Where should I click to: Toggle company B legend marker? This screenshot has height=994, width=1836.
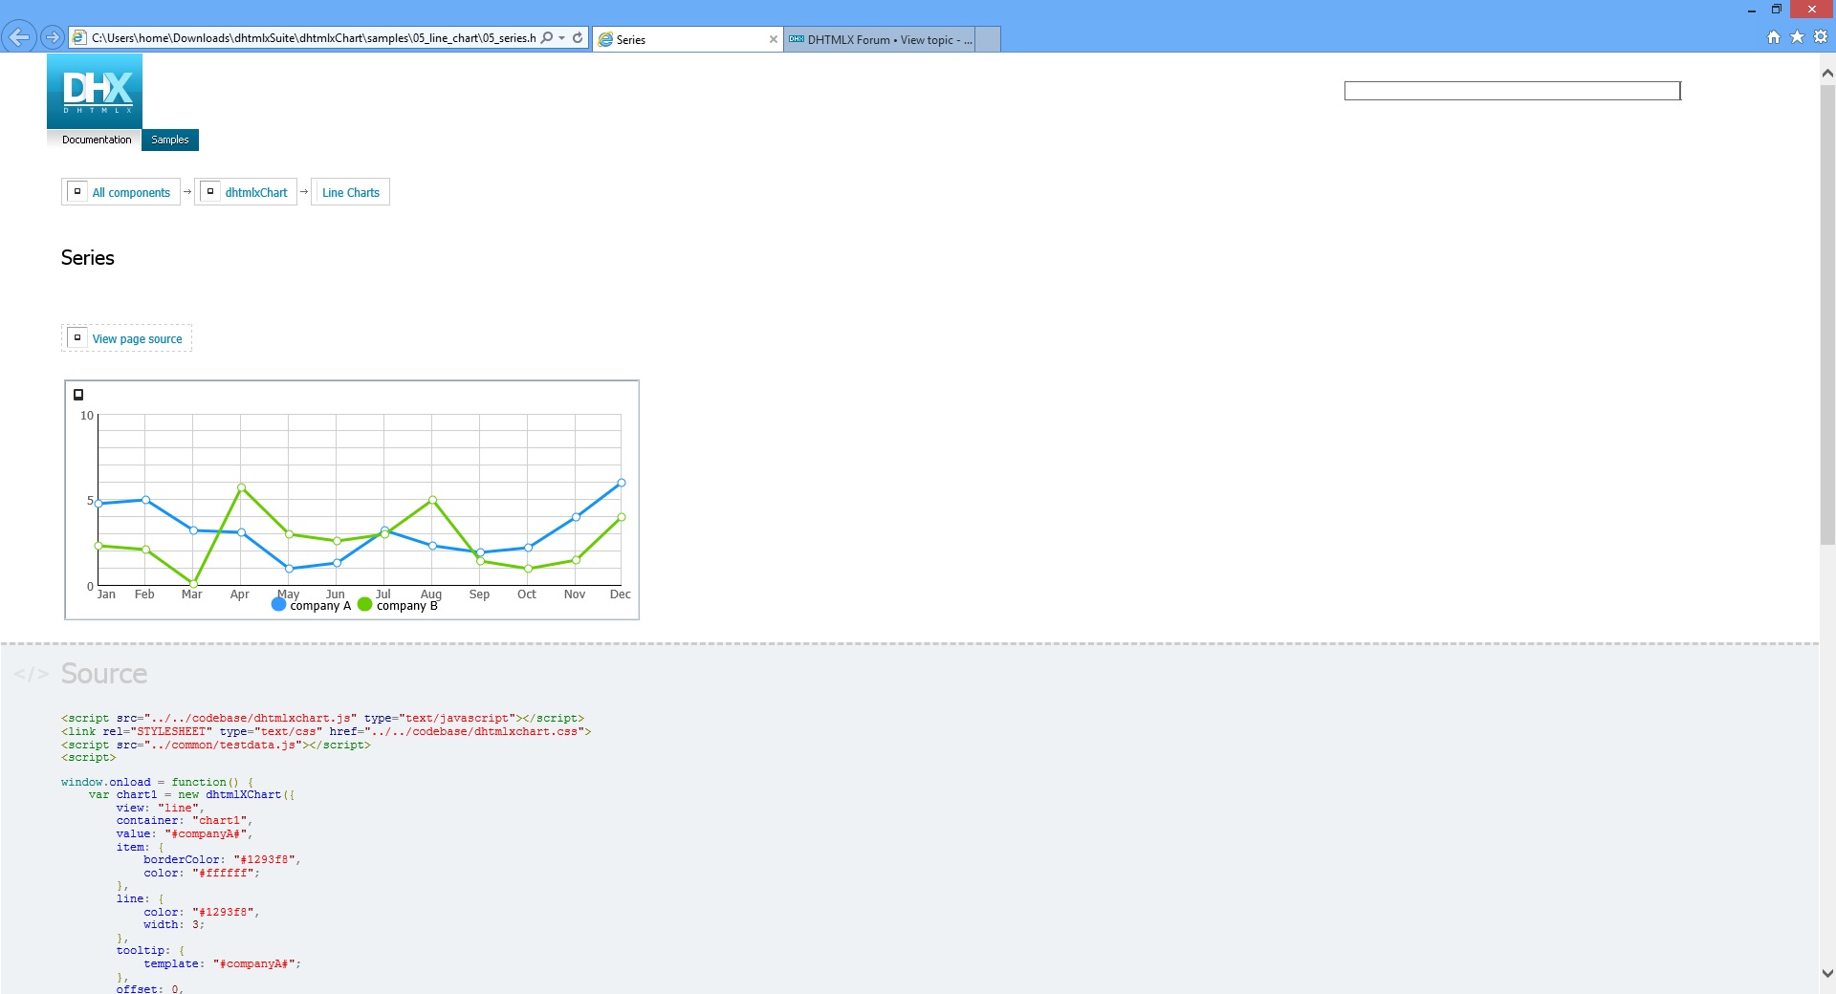(364, 604)
